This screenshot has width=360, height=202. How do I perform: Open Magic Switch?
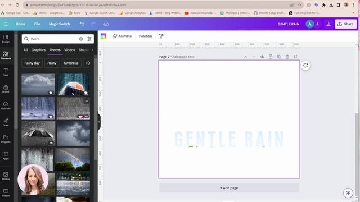click(x=59, y=24)
